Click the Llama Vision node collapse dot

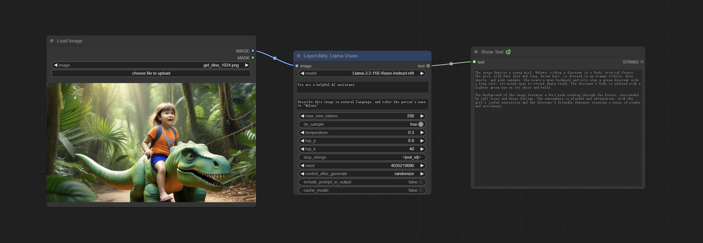(x=299, y=56)
